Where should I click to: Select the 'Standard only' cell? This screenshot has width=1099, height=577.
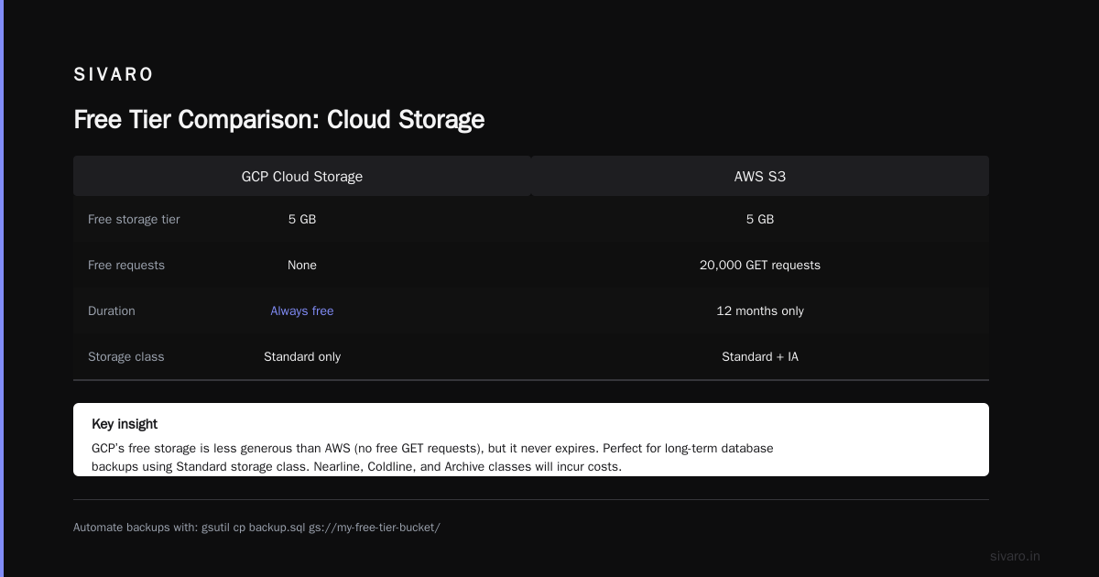[302, 357]
